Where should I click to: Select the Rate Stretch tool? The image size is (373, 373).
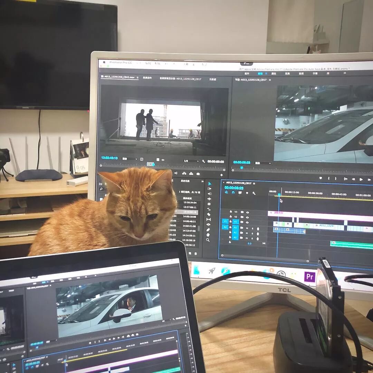click(209, 209)
